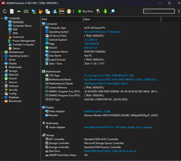Open the 11.1.22621.0 Internet Explorer link
Screen dimensions: 181x161
coord(91,40)
